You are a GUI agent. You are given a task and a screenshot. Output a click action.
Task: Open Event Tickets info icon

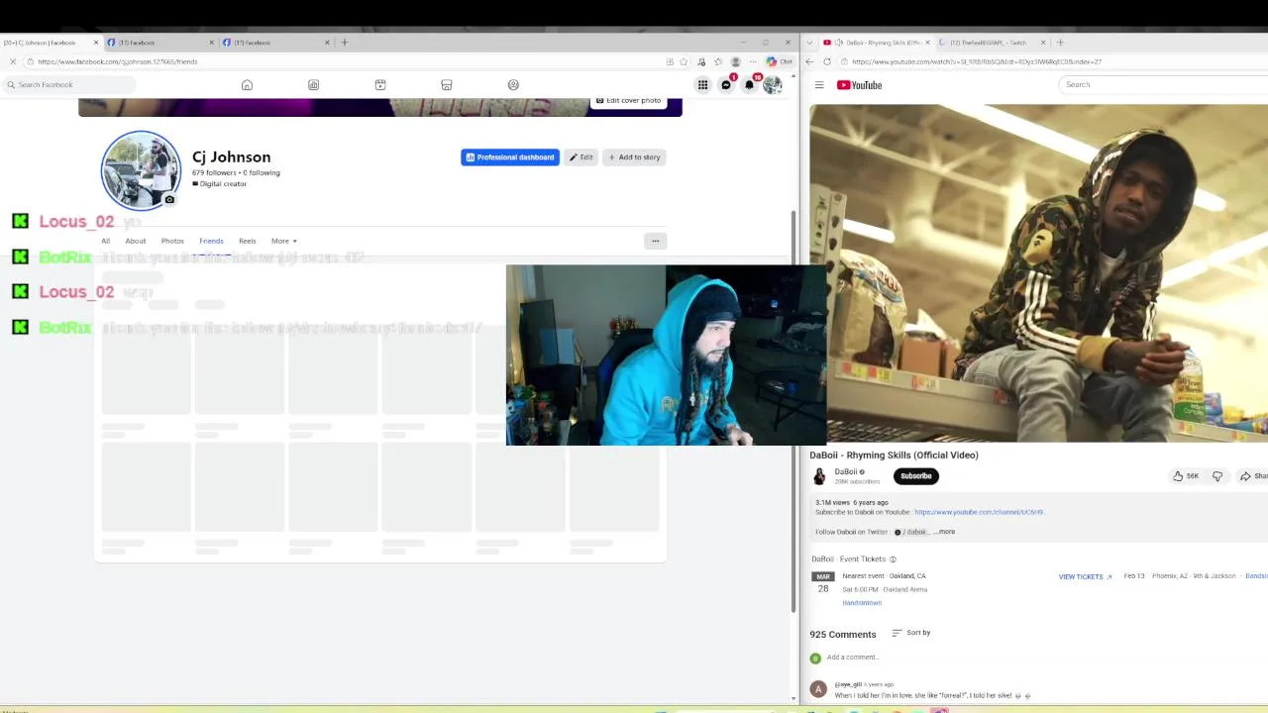[893, 560]
